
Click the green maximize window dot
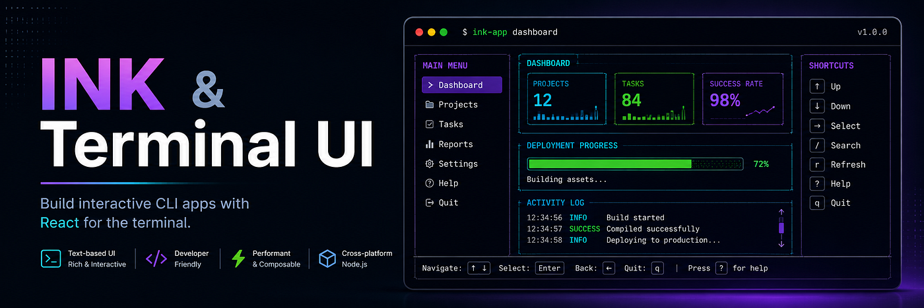click(x=444, y=32)
